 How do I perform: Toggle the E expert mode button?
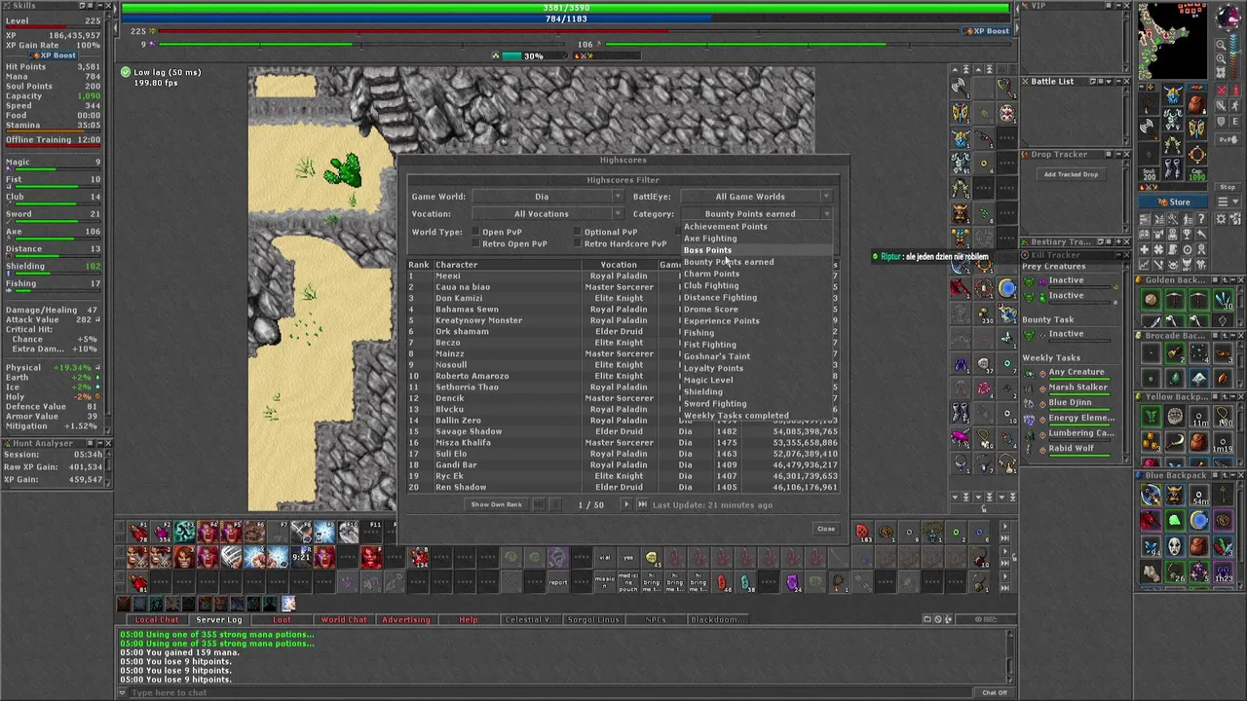1235,122
